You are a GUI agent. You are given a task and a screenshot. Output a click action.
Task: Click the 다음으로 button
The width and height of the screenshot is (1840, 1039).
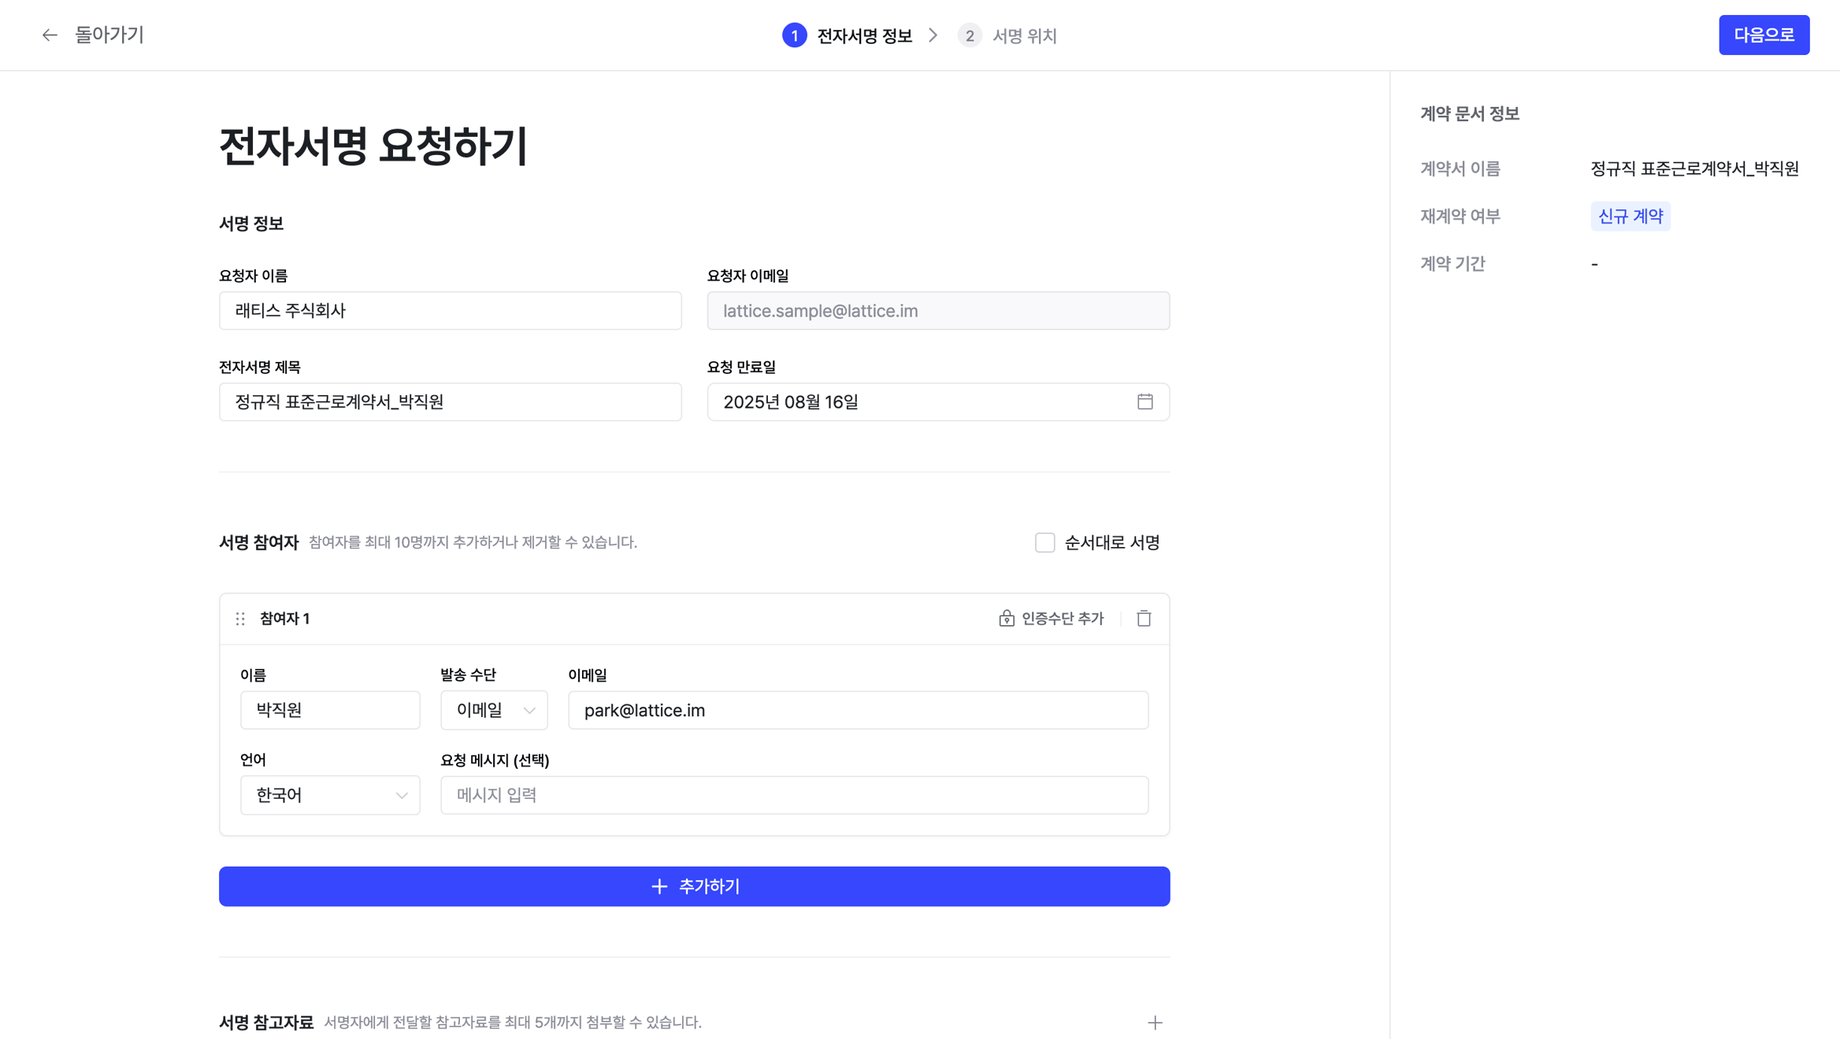click(1764, 35)
